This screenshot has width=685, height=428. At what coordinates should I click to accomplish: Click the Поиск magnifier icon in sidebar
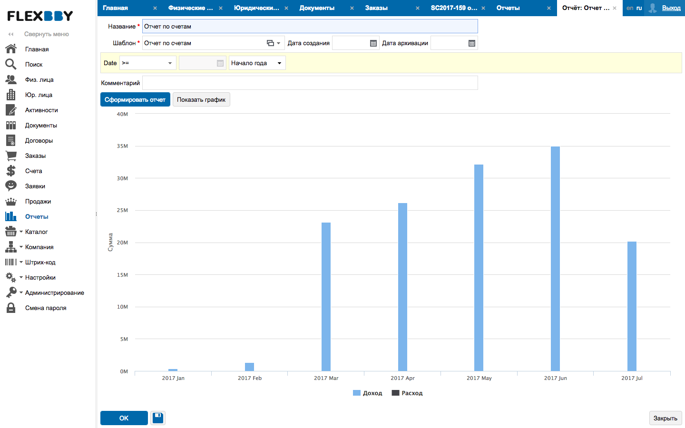pyautogui.click(x=10, y=64)
